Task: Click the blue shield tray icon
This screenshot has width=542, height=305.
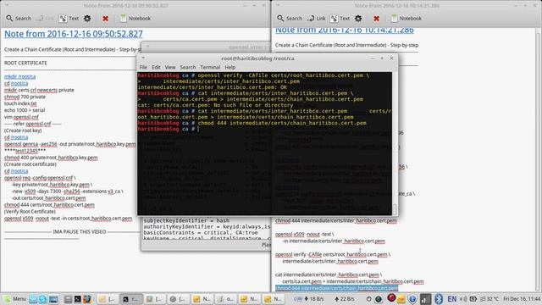Action: click(412, 299)
